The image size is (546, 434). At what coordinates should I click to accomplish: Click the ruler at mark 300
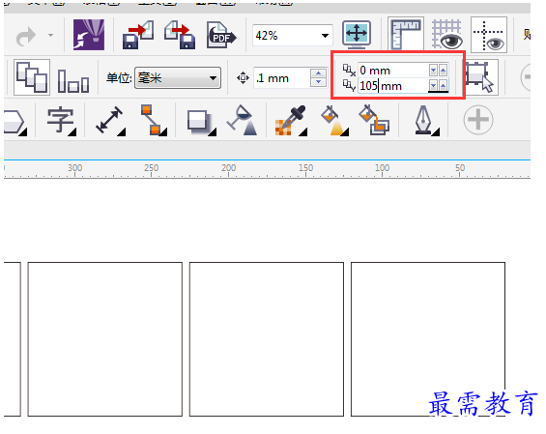pyautogui.click(x=74, y=168)
